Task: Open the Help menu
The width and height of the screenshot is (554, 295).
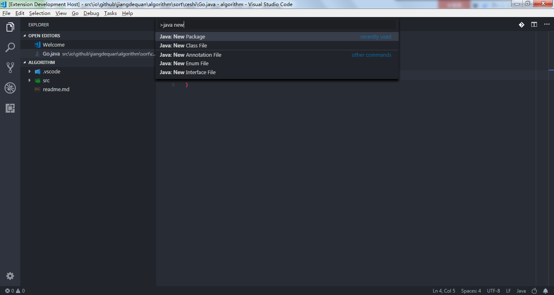Action: click(127, 13)
